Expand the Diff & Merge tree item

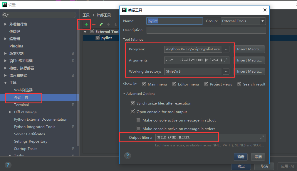(11, 112)
